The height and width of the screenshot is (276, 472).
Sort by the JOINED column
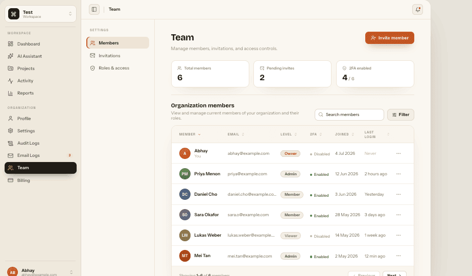tap(344, 134)
